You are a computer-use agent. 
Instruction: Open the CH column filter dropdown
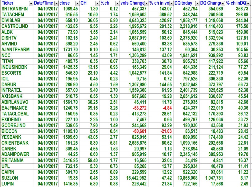coord(97,3)
